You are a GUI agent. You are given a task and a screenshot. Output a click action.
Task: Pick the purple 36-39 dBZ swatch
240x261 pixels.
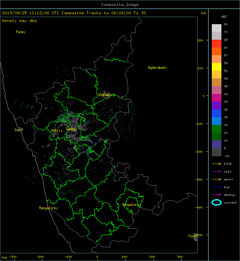(x=216, y=105)
